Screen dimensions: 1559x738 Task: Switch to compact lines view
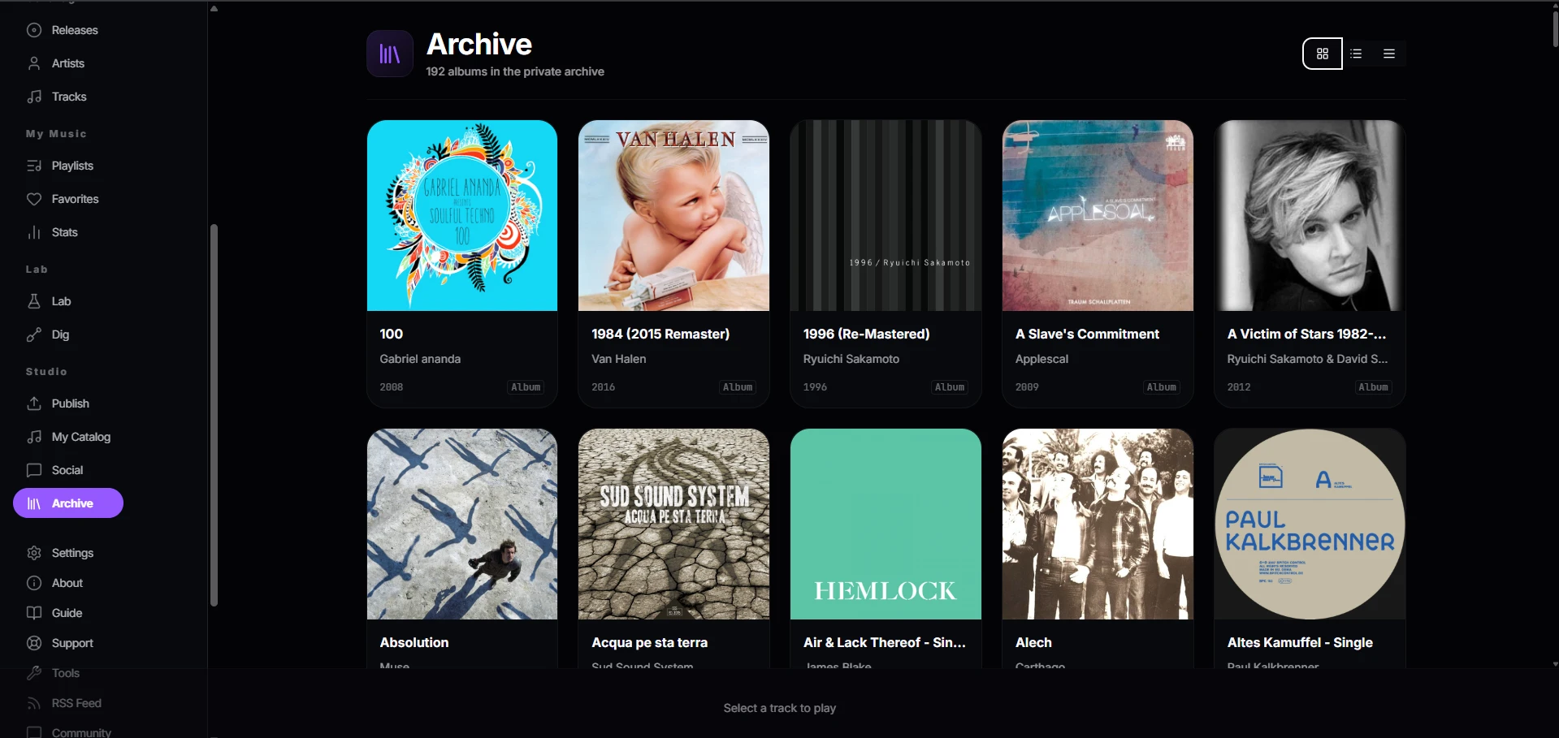pos(1389,54)
